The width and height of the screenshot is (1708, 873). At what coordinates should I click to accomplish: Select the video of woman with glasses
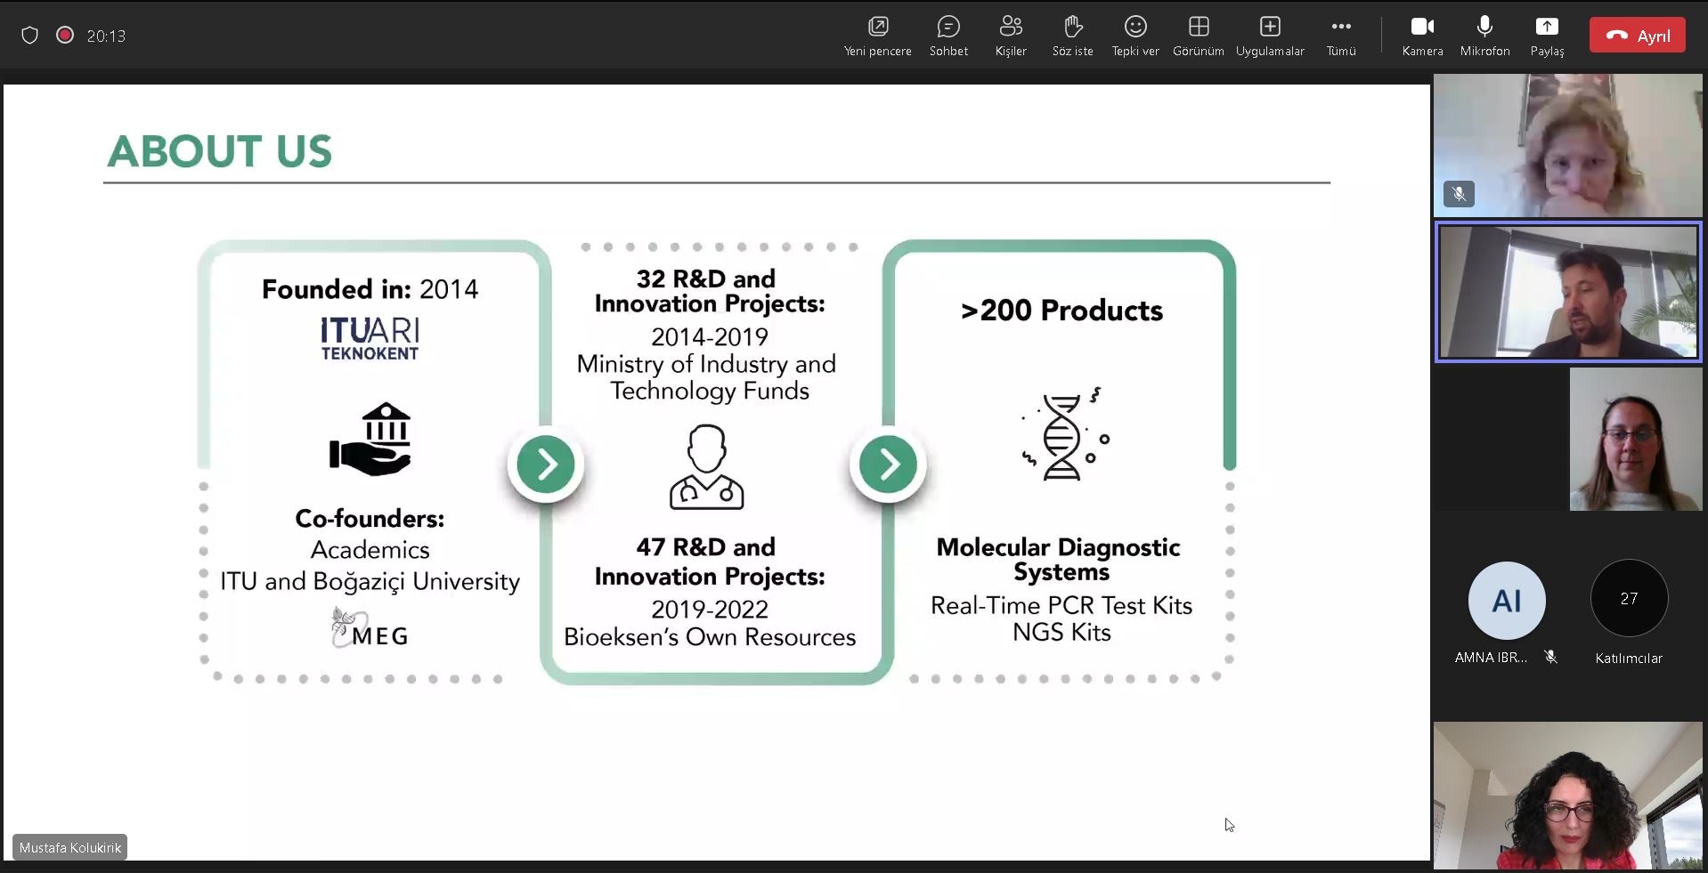(1635, 439)
